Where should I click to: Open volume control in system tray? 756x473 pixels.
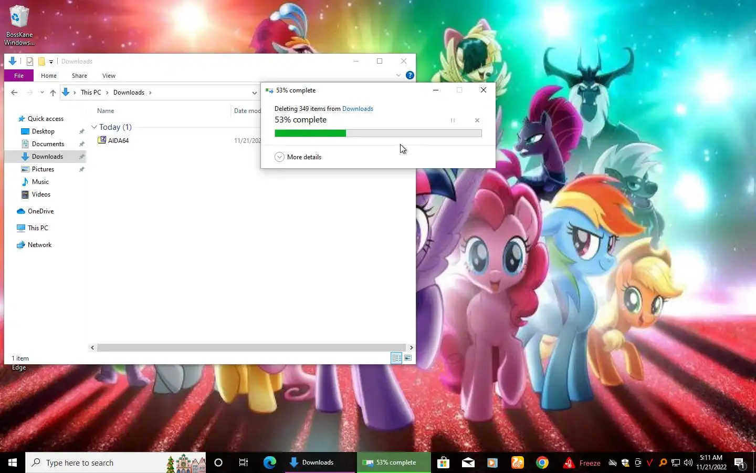(x=688, y=462)
